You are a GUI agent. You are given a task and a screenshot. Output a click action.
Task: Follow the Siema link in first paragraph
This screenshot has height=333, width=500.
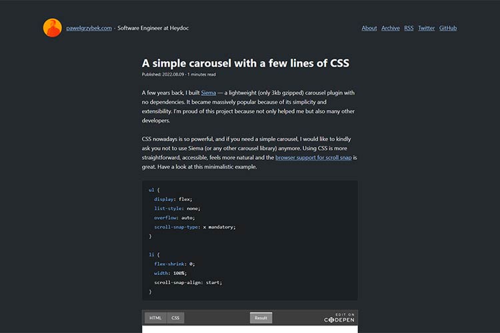tap(209, 93)
